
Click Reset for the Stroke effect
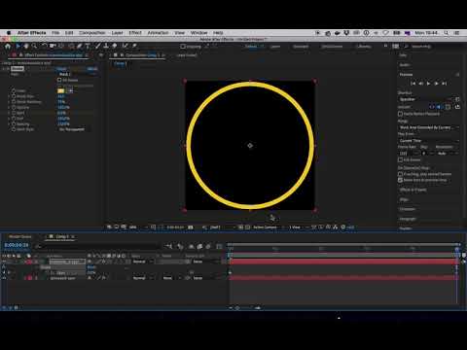61,69
